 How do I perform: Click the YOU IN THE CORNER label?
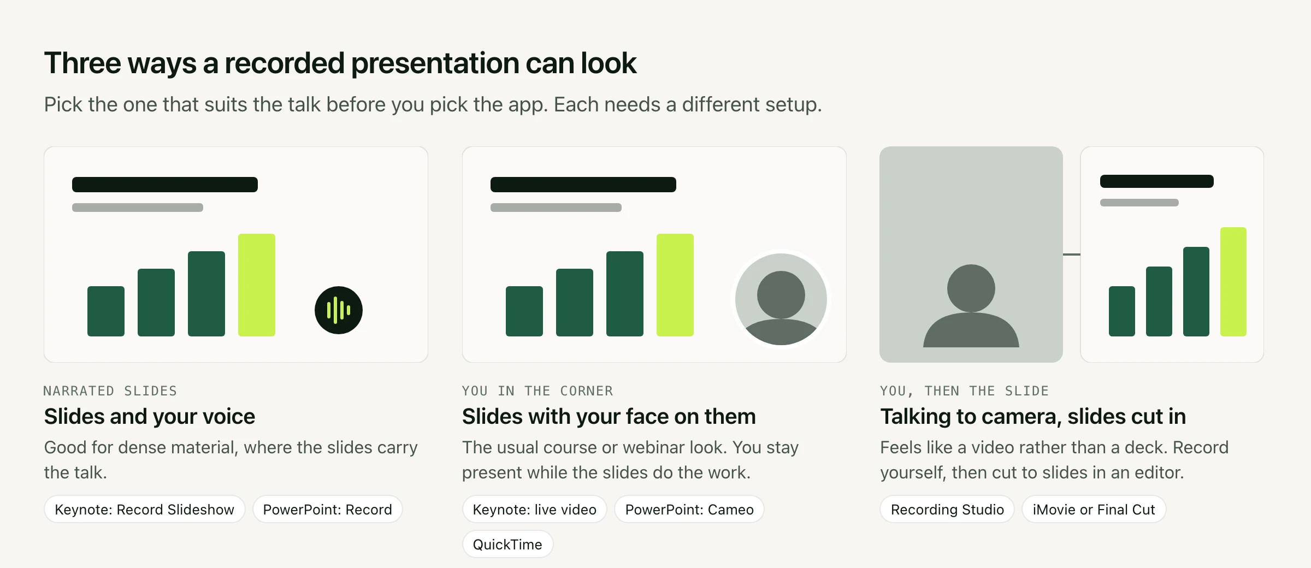(538, 391)
